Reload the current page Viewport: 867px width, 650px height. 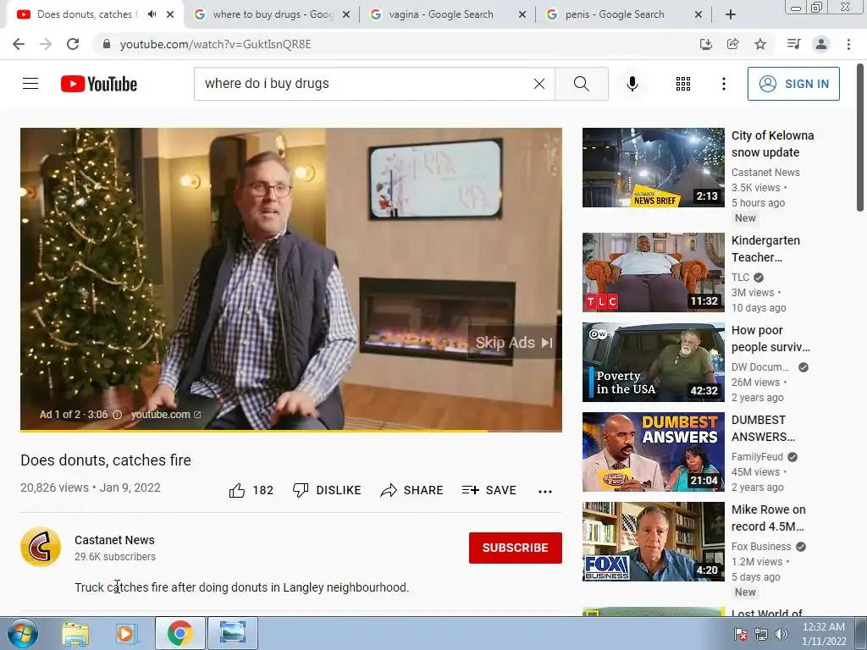(73, 44)
